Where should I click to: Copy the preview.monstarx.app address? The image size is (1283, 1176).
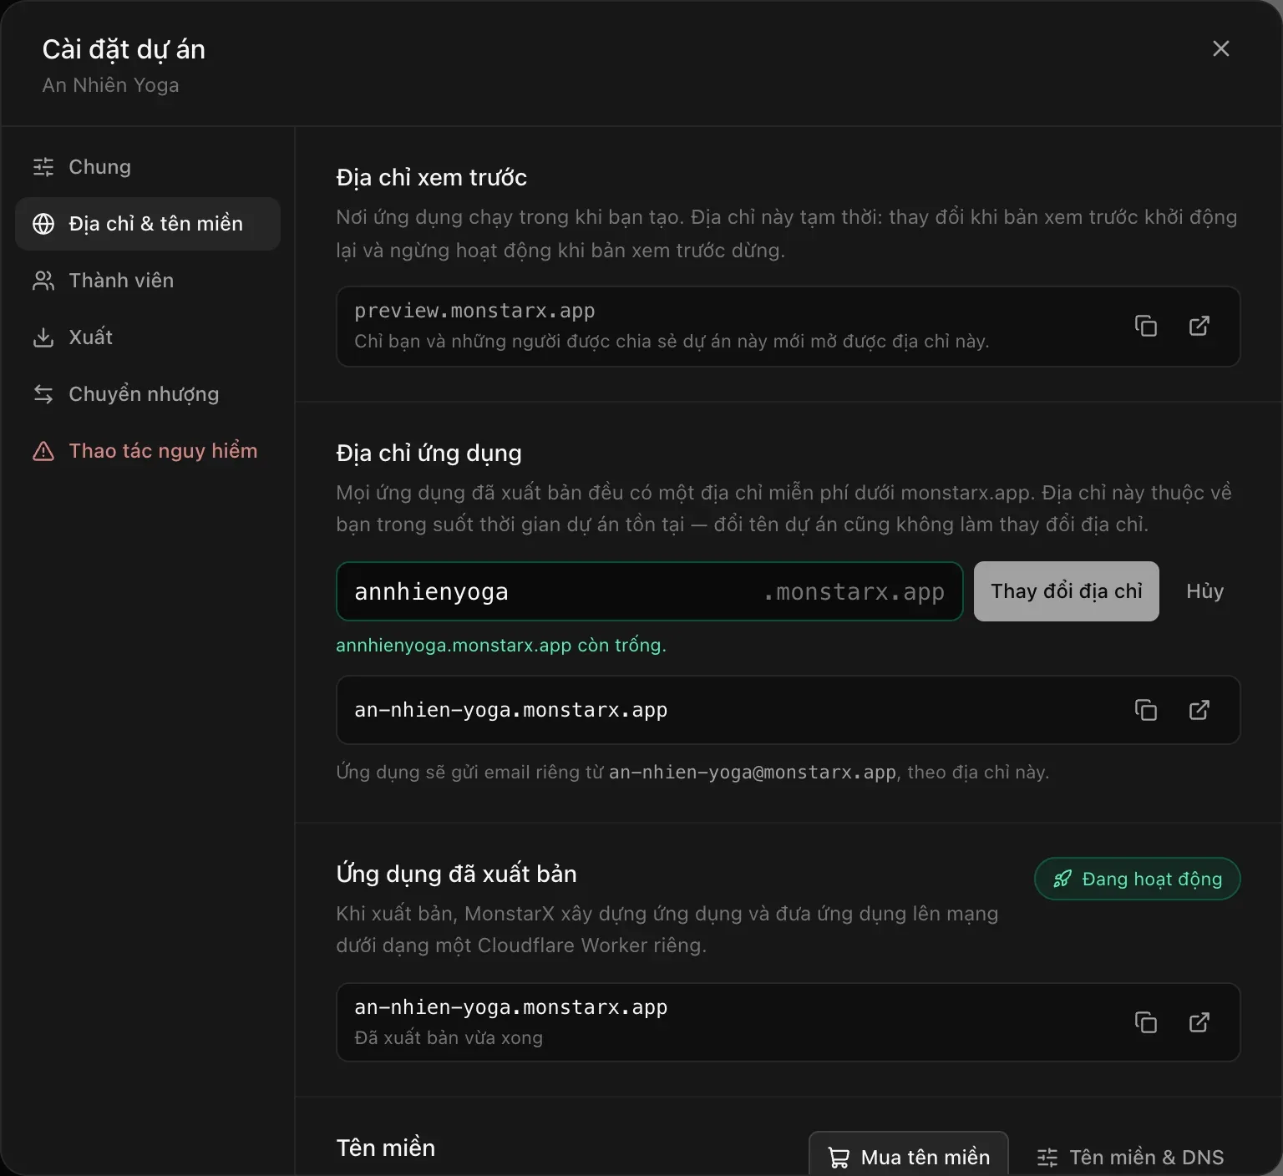[x=1146, y=326]
